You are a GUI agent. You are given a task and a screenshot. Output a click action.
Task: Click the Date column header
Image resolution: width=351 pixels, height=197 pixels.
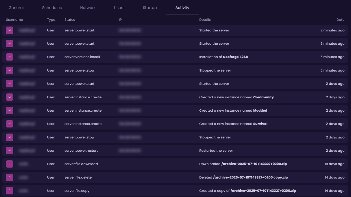340,20
